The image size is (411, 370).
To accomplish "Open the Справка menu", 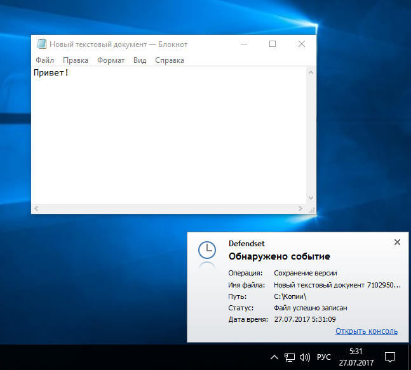I will coord(170,60).
